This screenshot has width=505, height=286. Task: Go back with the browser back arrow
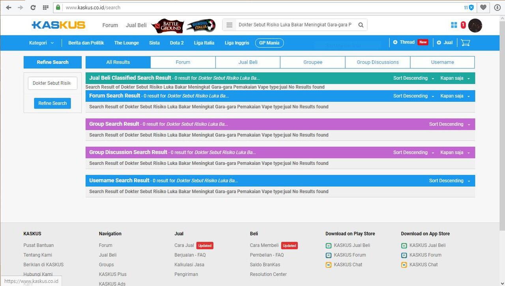tap(9, 7)
